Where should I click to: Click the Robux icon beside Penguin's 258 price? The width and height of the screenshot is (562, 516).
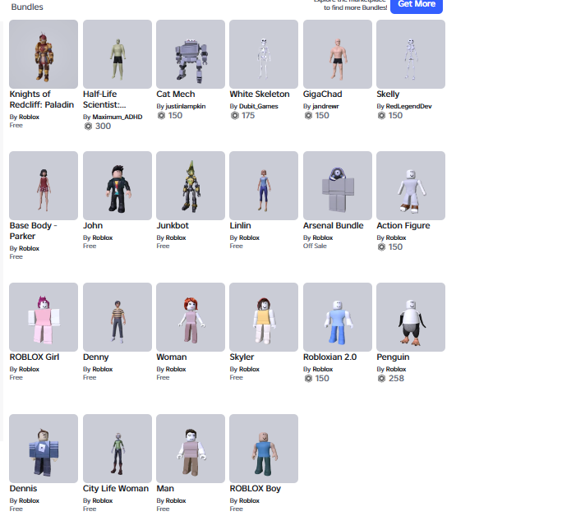click(x=382, y=379)
